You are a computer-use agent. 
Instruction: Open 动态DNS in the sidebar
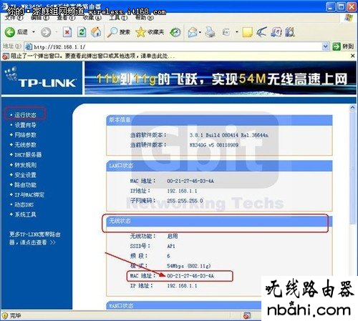point(24,204)
